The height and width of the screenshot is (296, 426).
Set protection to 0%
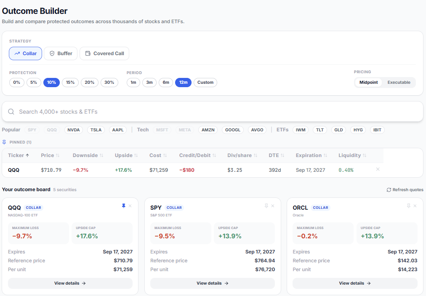[16, 83]
